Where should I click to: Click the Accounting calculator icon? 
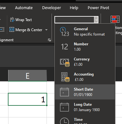pos(65,77)
